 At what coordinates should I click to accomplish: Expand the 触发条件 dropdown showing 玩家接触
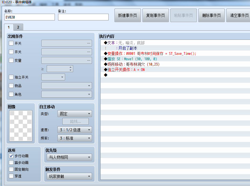click(x=69, y=176)
